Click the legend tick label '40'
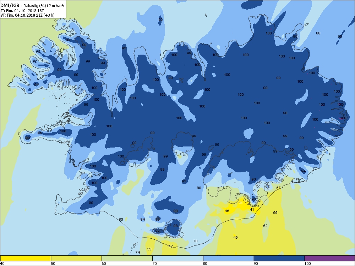The height and width of the screenshot is (266, 355). pos(2,264)
